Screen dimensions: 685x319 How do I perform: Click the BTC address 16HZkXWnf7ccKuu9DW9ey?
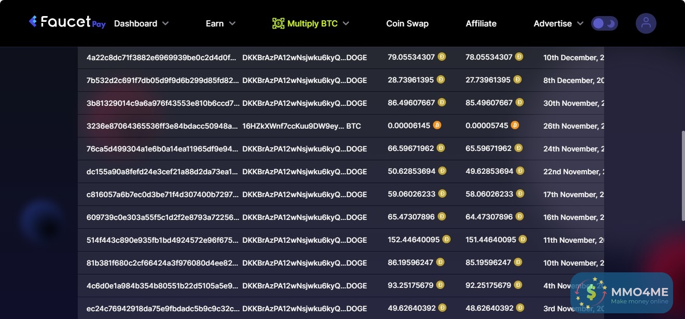pos(293,126)
